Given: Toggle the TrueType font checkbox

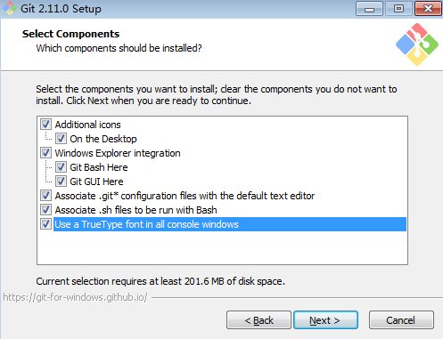Looking at the screenshot, I should pyautogui.click(x=45, y=224).
